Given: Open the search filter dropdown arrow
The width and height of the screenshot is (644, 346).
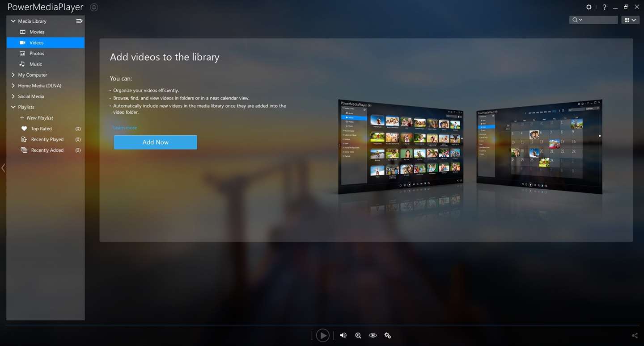Looking at the screenshot, I should [x=580, y=20].
